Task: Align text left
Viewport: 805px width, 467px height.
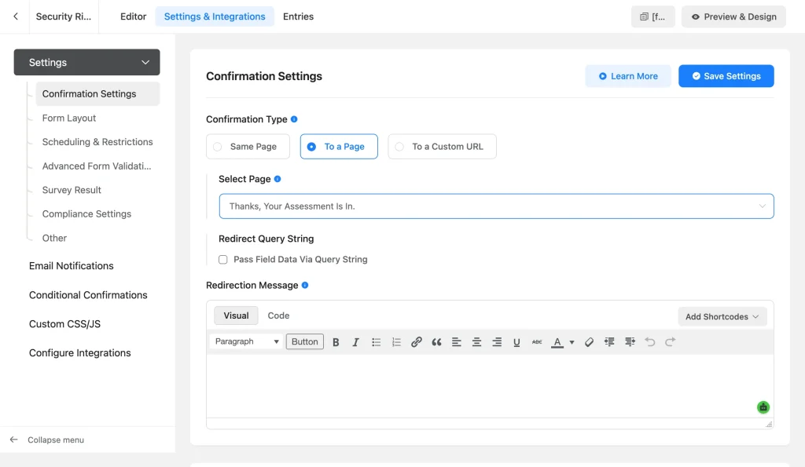Action: tap(457, 342)
